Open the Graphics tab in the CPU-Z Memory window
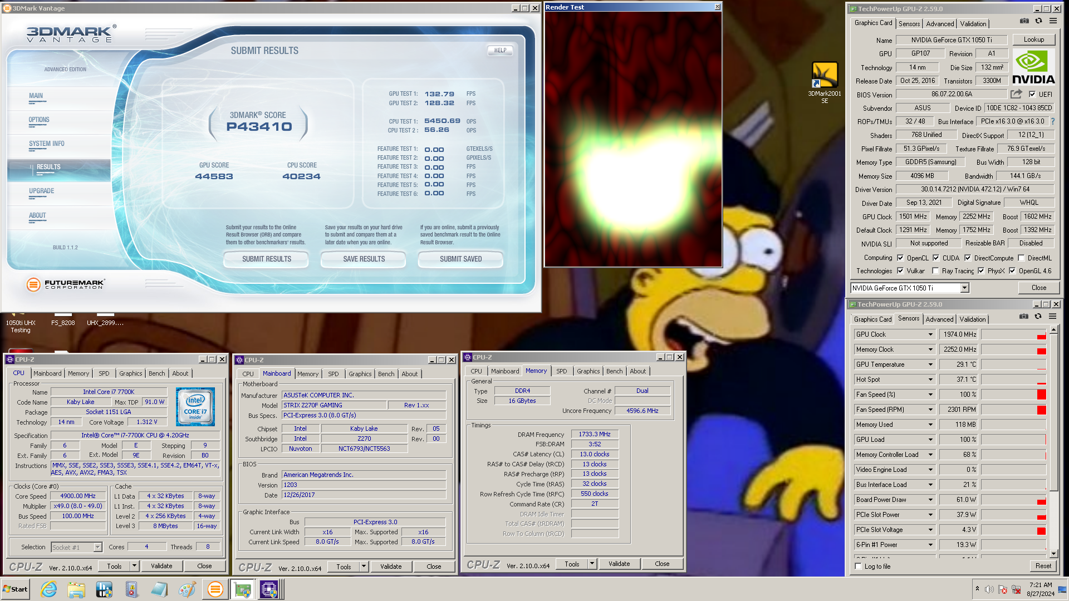Screen dimensions: 1069x601 point(588,371)
